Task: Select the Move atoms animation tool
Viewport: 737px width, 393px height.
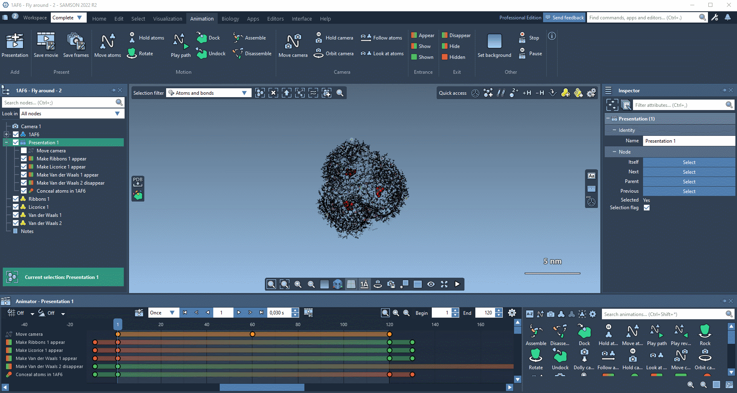Action: (x=107, y=42)
